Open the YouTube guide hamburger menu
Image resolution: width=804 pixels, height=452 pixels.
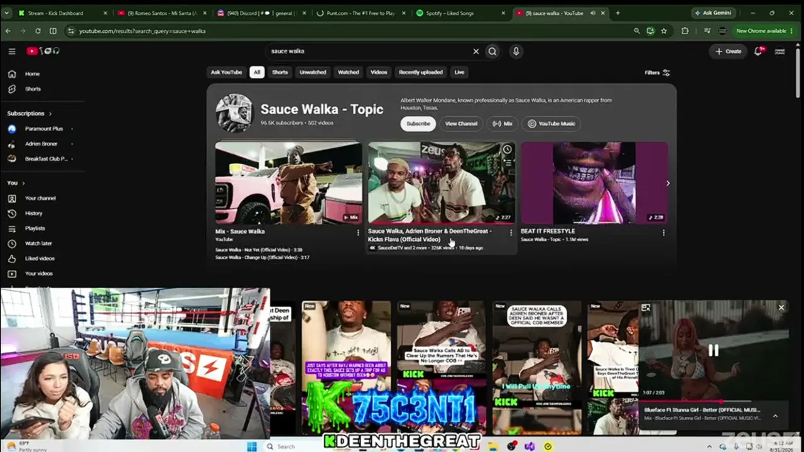[x=12, y=51]
